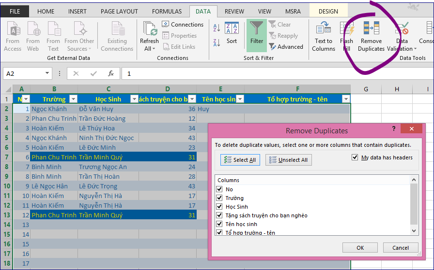This screenshot has width=434, height=270.
Task: Switch to the FORMULAS tab
Action: (167, 11)
